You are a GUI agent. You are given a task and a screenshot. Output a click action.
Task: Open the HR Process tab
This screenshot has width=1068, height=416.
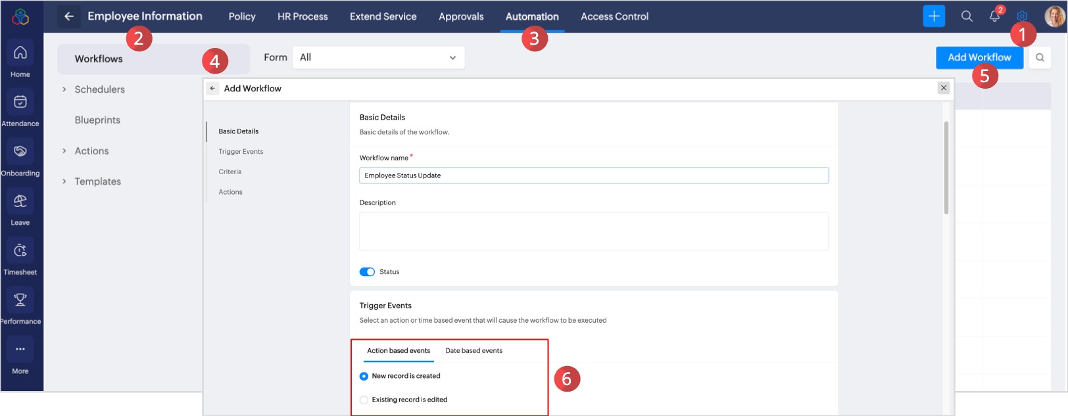[303, 16]
